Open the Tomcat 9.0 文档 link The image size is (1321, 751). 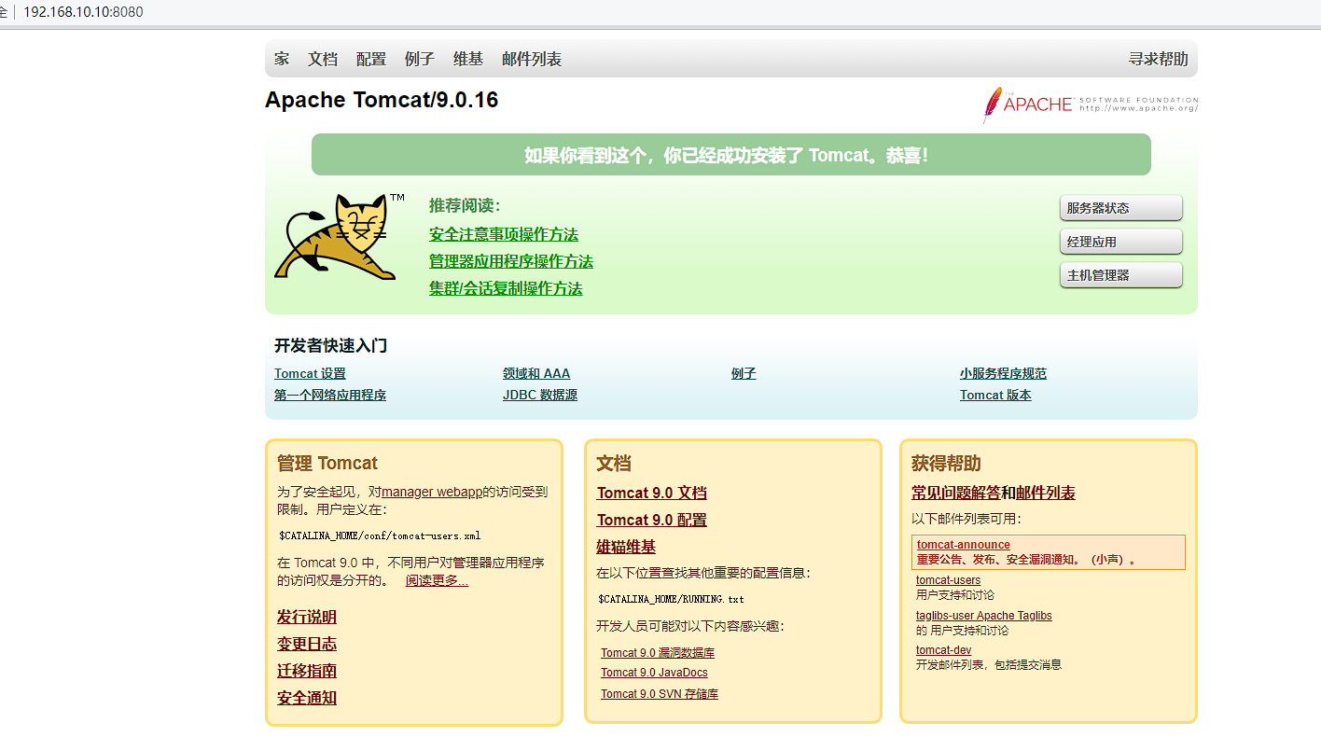click(652, 493)
